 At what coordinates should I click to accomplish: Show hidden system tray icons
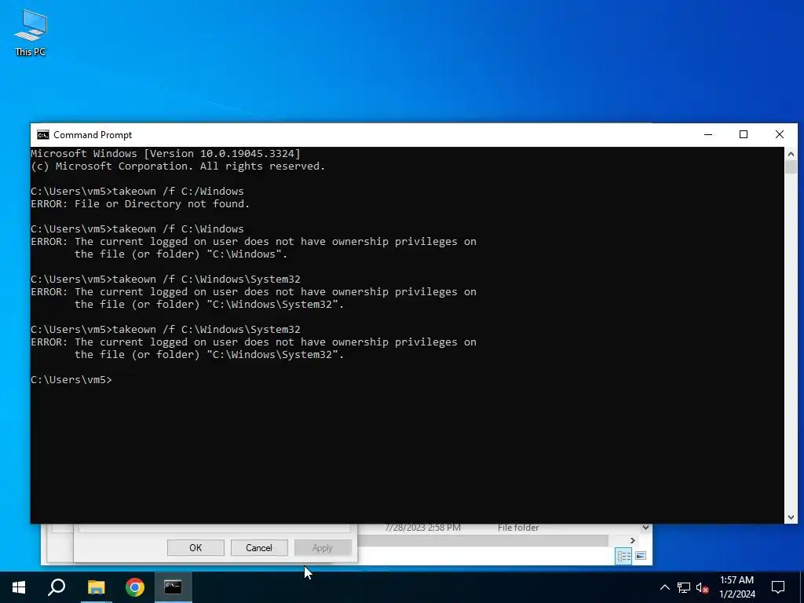tap(664, 587)
